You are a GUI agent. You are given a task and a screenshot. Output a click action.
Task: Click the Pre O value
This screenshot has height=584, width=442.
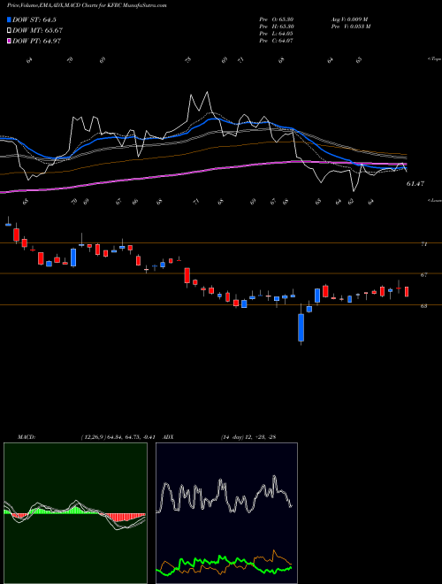[x=276, y=19]
